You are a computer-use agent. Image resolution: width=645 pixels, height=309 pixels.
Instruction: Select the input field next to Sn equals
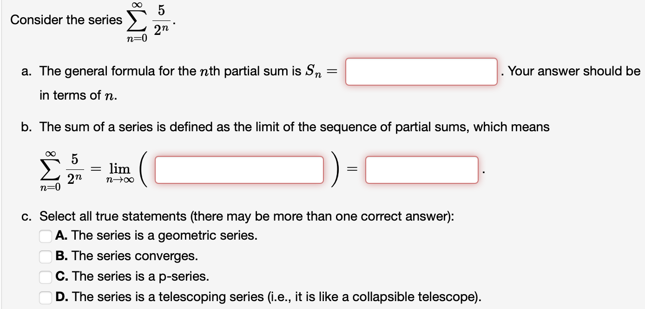tap(421, 72)
